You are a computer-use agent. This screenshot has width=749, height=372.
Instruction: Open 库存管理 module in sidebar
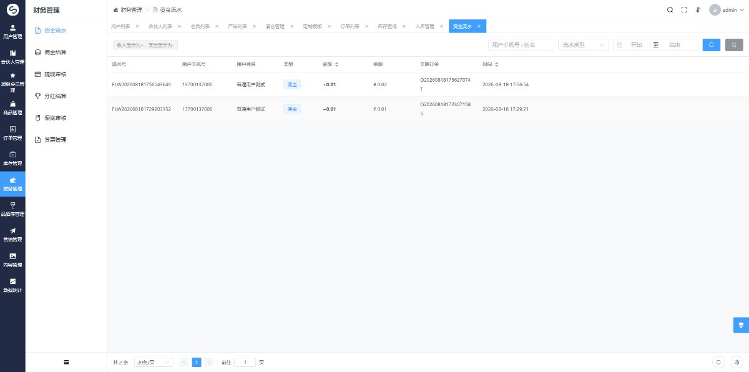coord(12,159)
